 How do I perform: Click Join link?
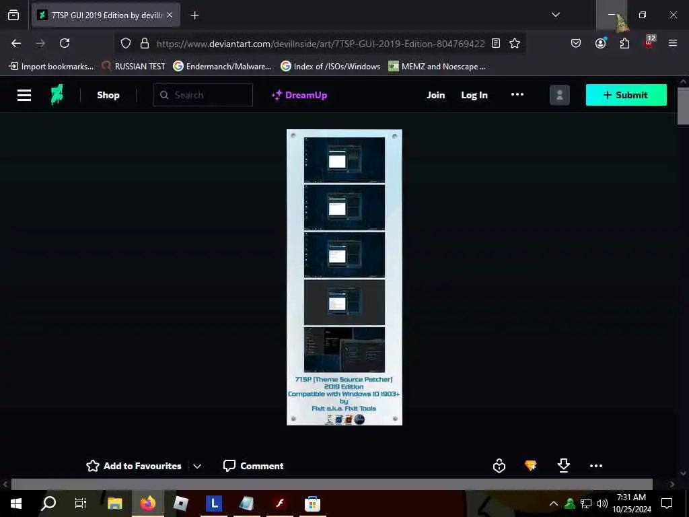click(435, 95)
